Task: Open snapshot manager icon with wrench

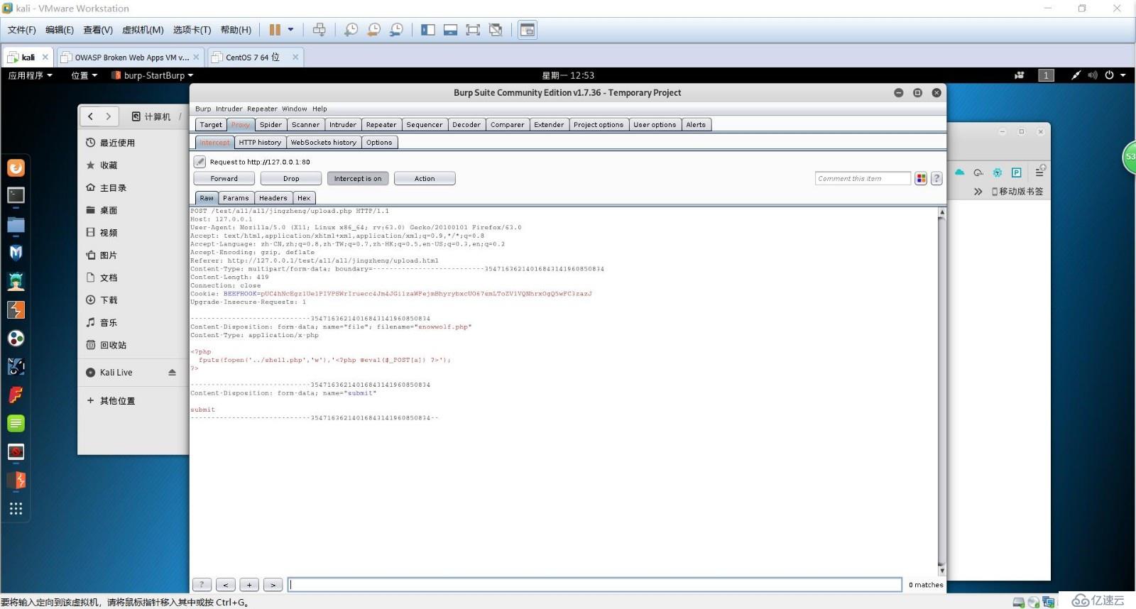Action: (396, 30)
